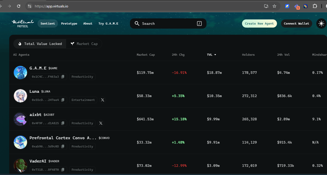Open the Prototype nav tab
Screen dimensions: 327x175
tap(69, 24)
